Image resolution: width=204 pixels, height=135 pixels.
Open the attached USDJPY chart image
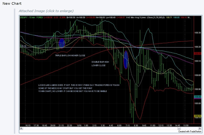(110, 74)
